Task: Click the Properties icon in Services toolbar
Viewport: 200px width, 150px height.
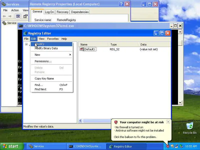Action: click(x=25, y=16)
